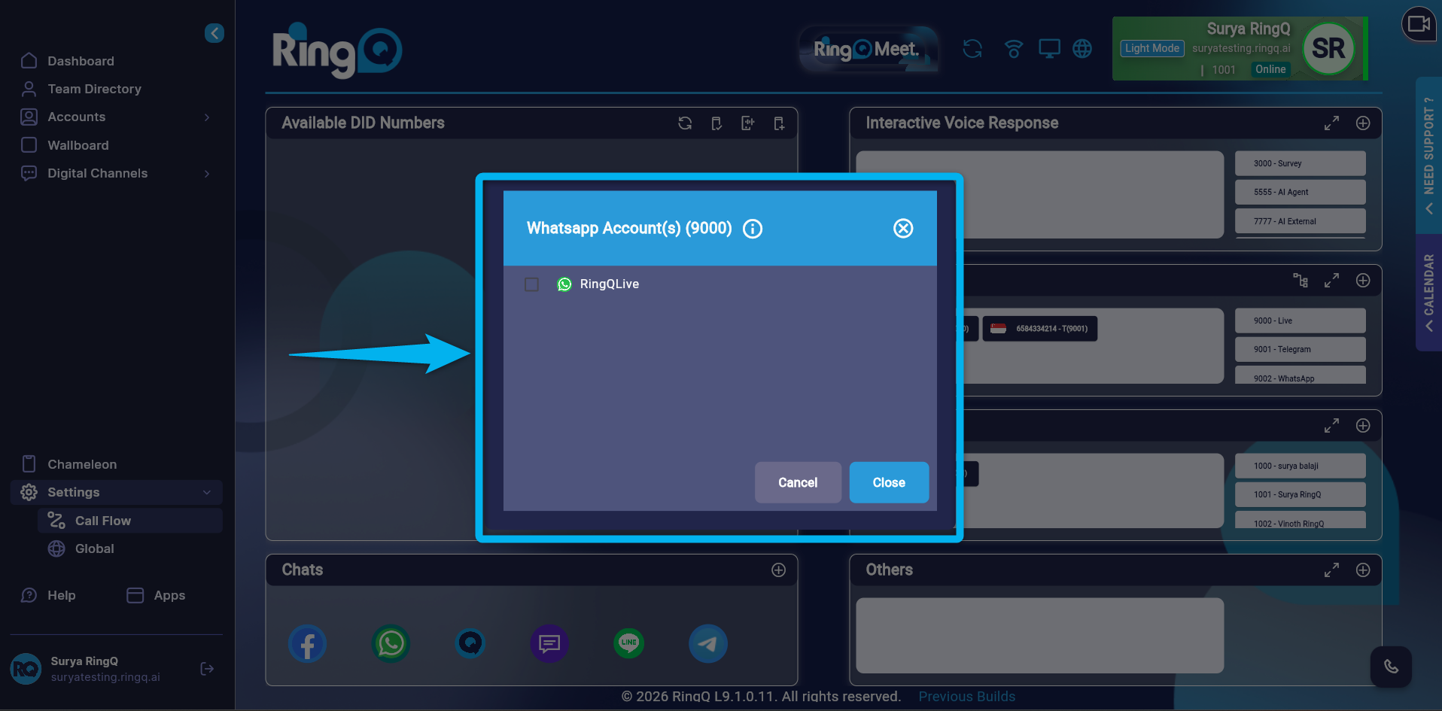Click the phone with waveform icon in DID panel
The image size is (1442, 711).
747,123
